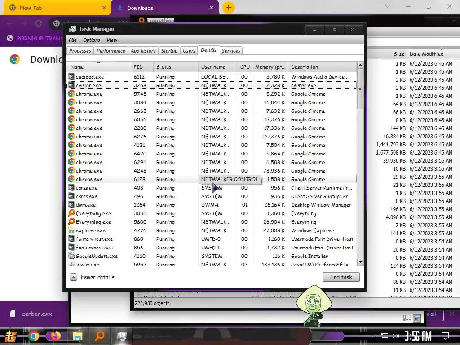460x345 pixels.
Task: Click the taskbar clock showing 3:56 AM
Action: click(x=418, y=336)
